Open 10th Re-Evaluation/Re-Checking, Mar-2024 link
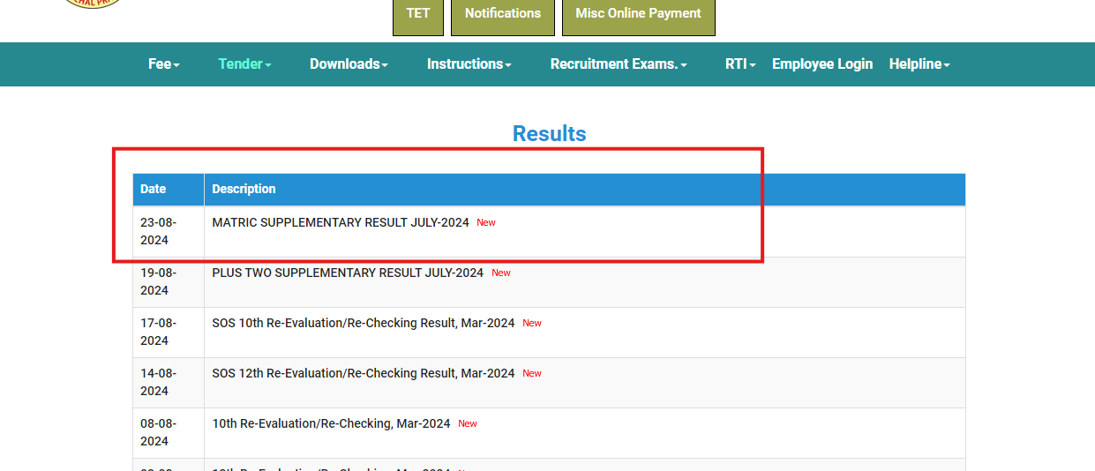 pos(331,423)
